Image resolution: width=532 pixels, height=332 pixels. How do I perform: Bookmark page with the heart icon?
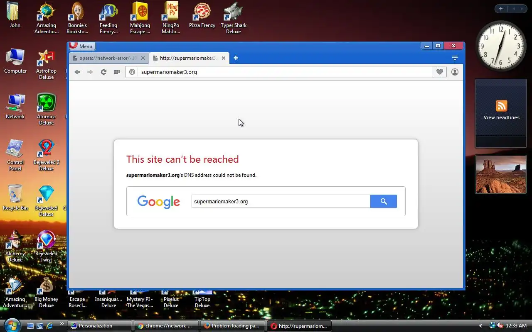[x=440, y=72]
